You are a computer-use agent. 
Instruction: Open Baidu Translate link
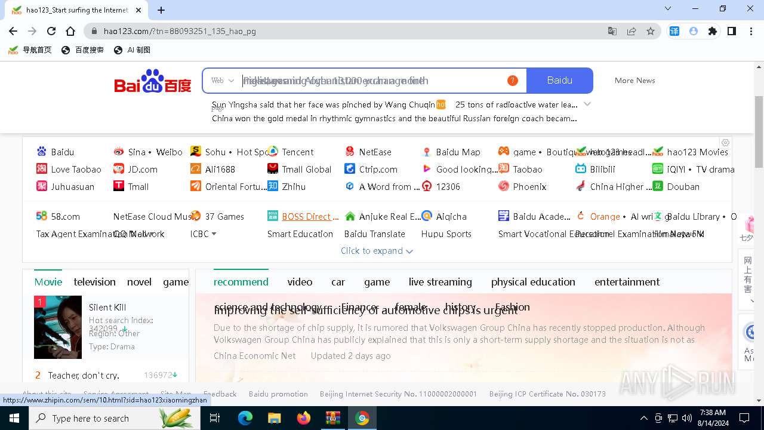375,234
